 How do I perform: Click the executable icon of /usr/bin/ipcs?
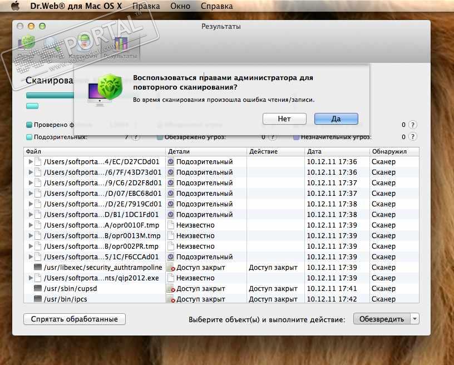tap(38, 299)
